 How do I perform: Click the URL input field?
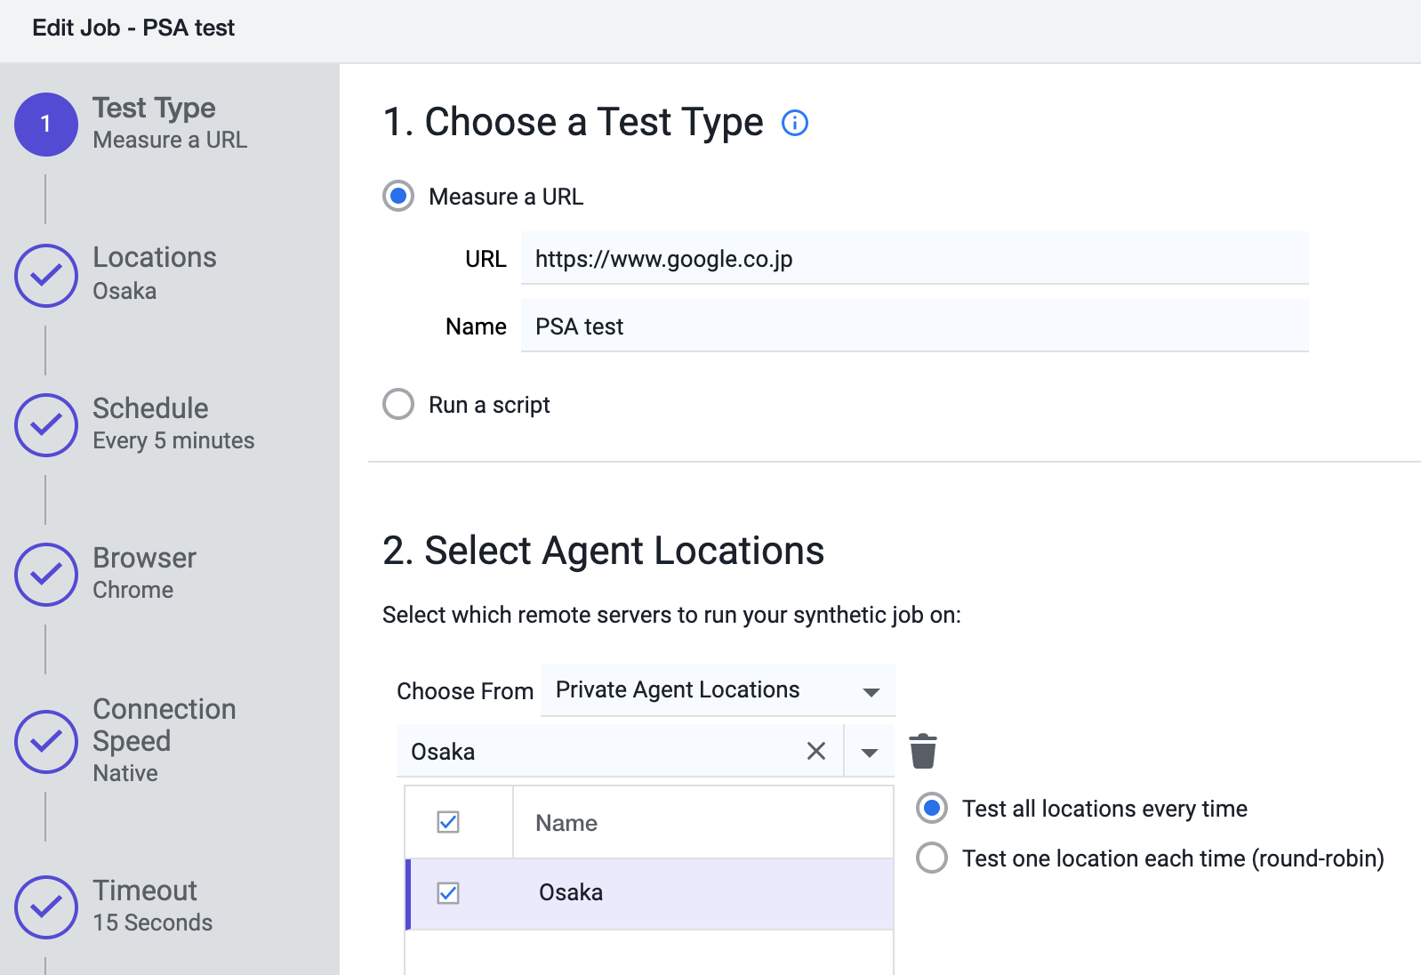click(x=914, y=259)
